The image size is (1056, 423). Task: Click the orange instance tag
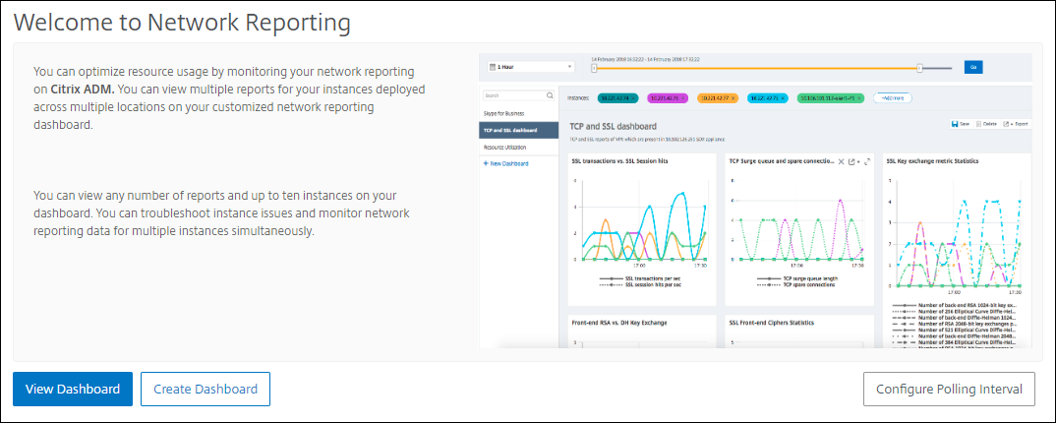click(719, 98)
